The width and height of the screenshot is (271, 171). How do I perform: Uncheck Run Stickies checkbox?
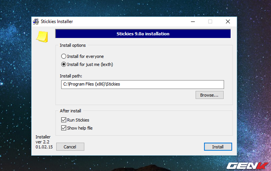click(64, 120)
